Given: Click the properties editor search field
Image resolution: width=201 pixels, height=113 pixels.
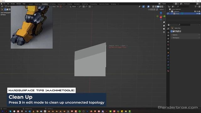Looking at the screenshot, I should [x=184, y=25].
